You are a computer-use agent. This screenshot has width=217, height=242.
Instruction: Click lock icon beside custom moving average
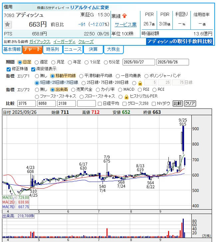[140, 83]
